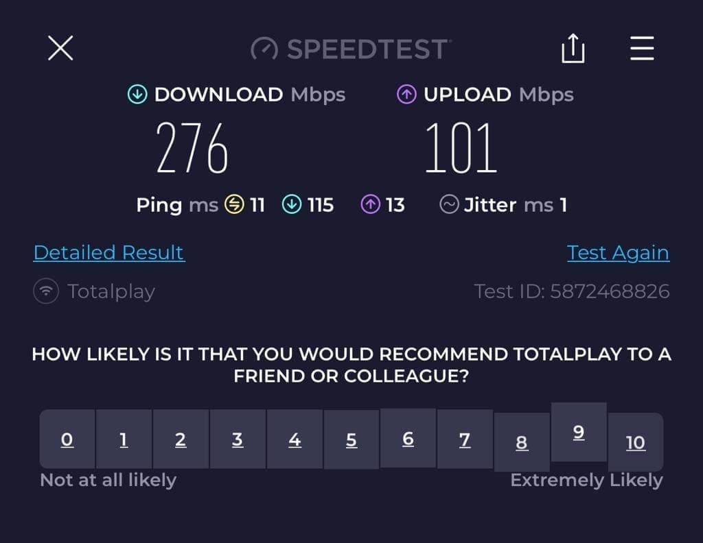Tap the Test Again link

[618, 252]
